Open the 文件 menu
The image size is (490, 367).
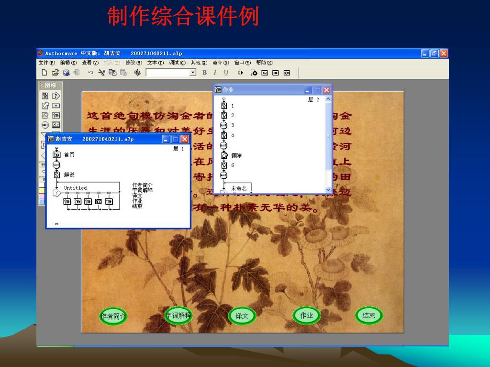[46, 63]
